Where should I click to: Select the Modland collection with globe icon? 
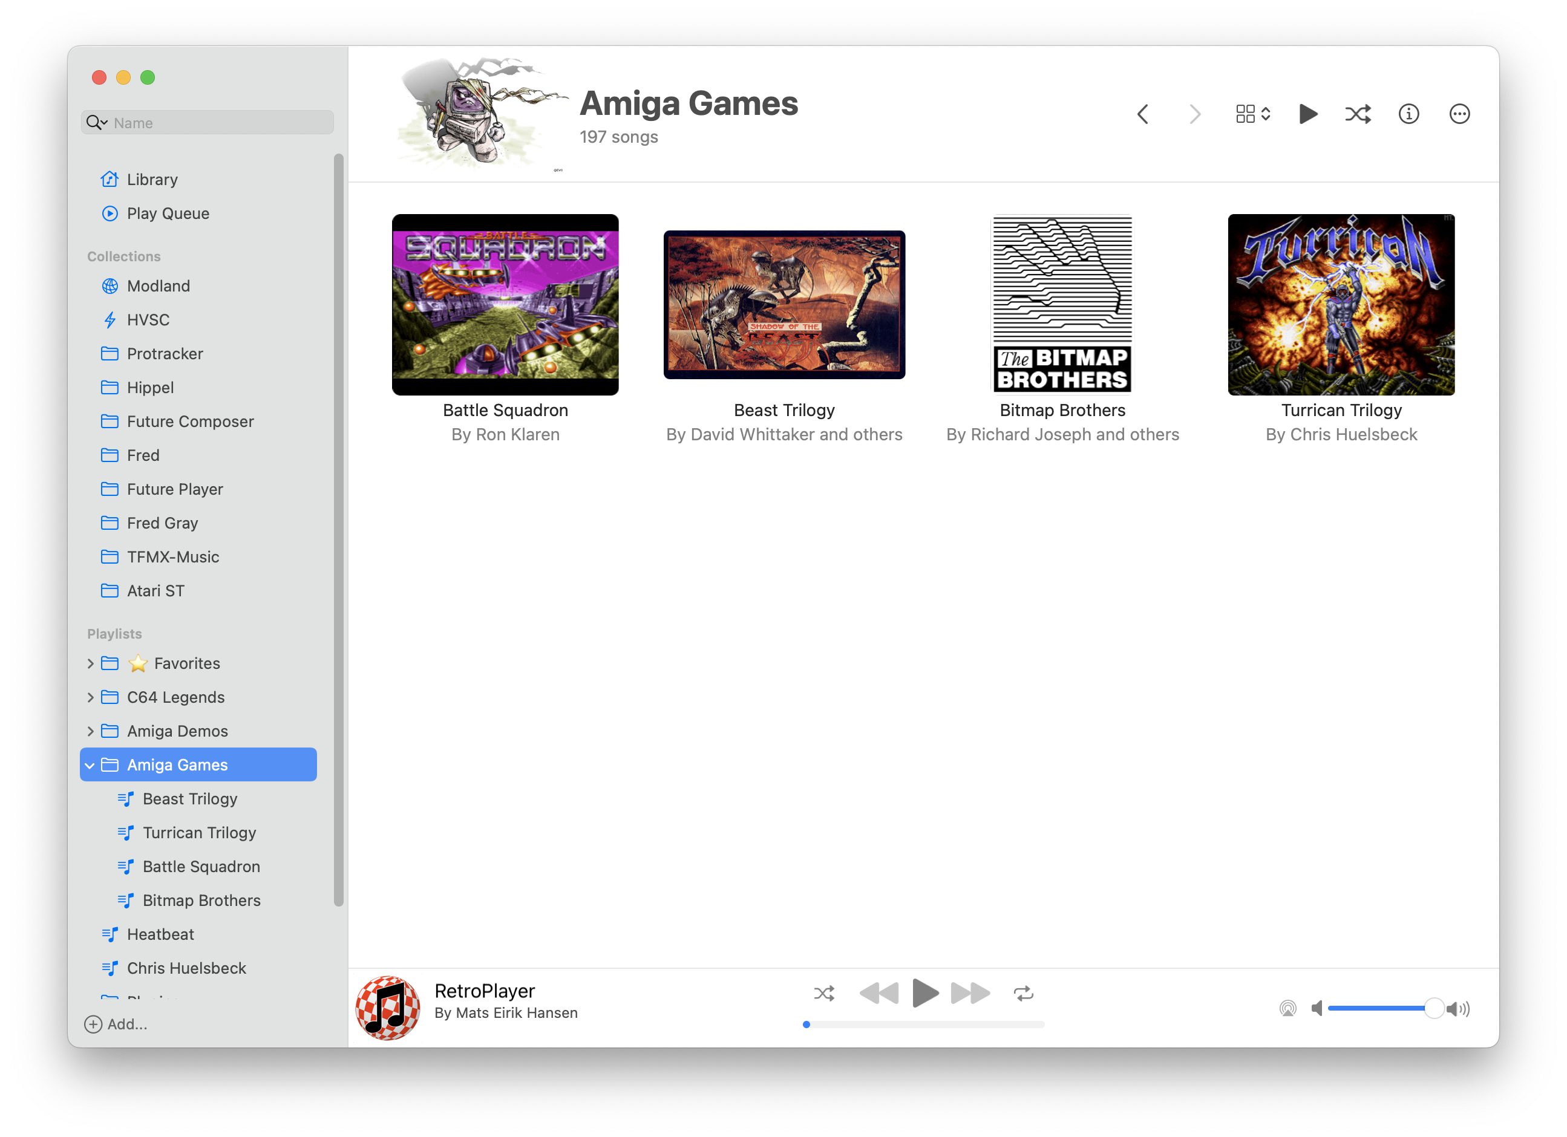(x=159, y=285)
